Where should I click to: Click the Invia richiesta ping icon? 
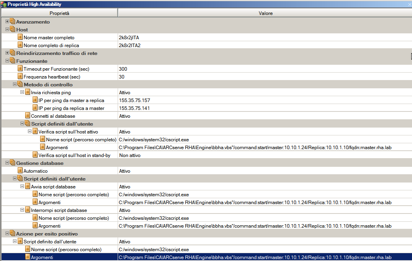tap(27, 92)
